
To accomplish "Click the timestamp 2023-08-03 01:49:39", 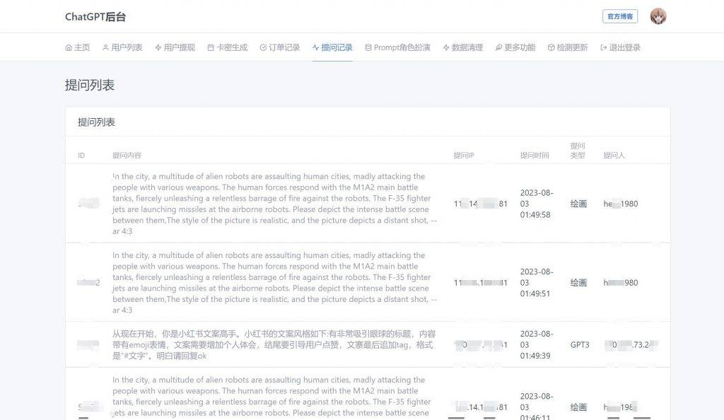I will click(x=537, y=345).
